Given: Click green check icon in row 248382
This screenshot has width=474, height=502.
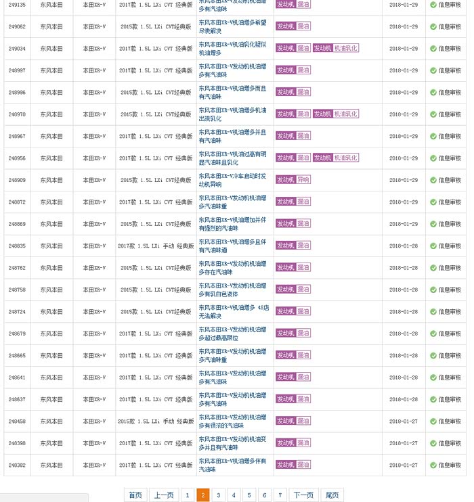Looking at the screenshot, I should (433, 465).
